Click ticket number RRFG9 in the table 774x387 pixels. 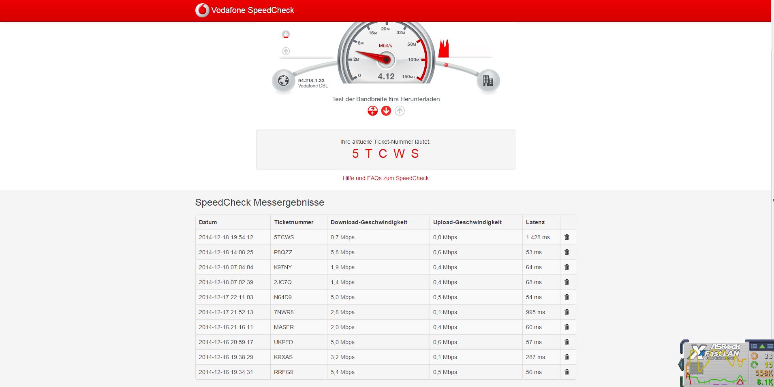tap(283, 372)
